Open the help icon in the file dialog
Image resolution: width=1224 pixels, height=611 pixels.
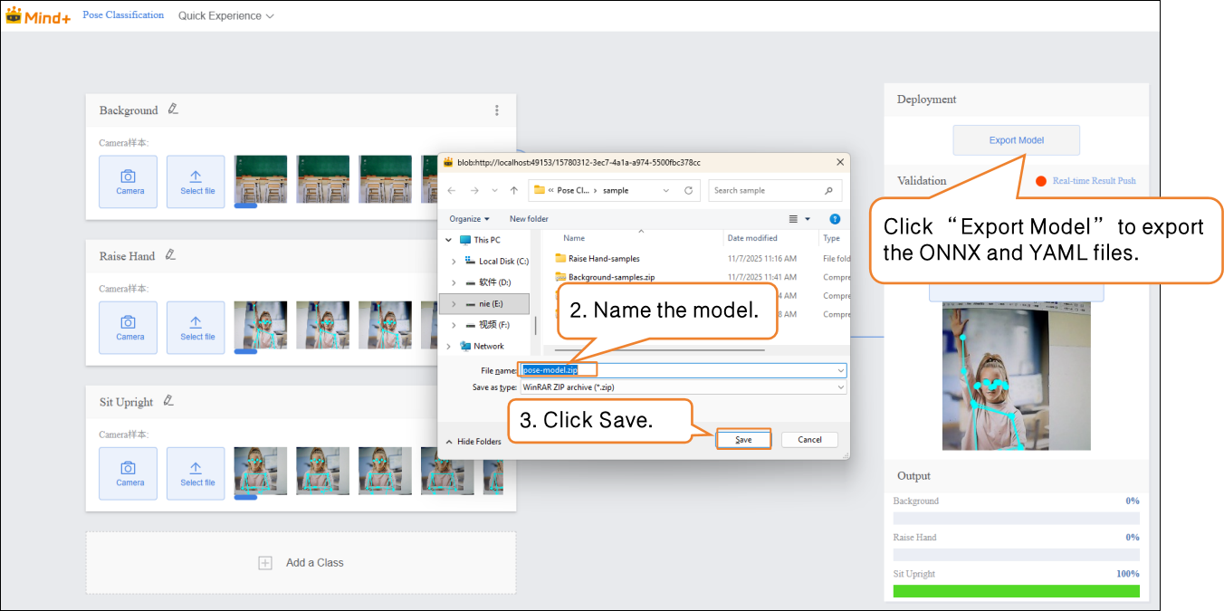[835, 219]
